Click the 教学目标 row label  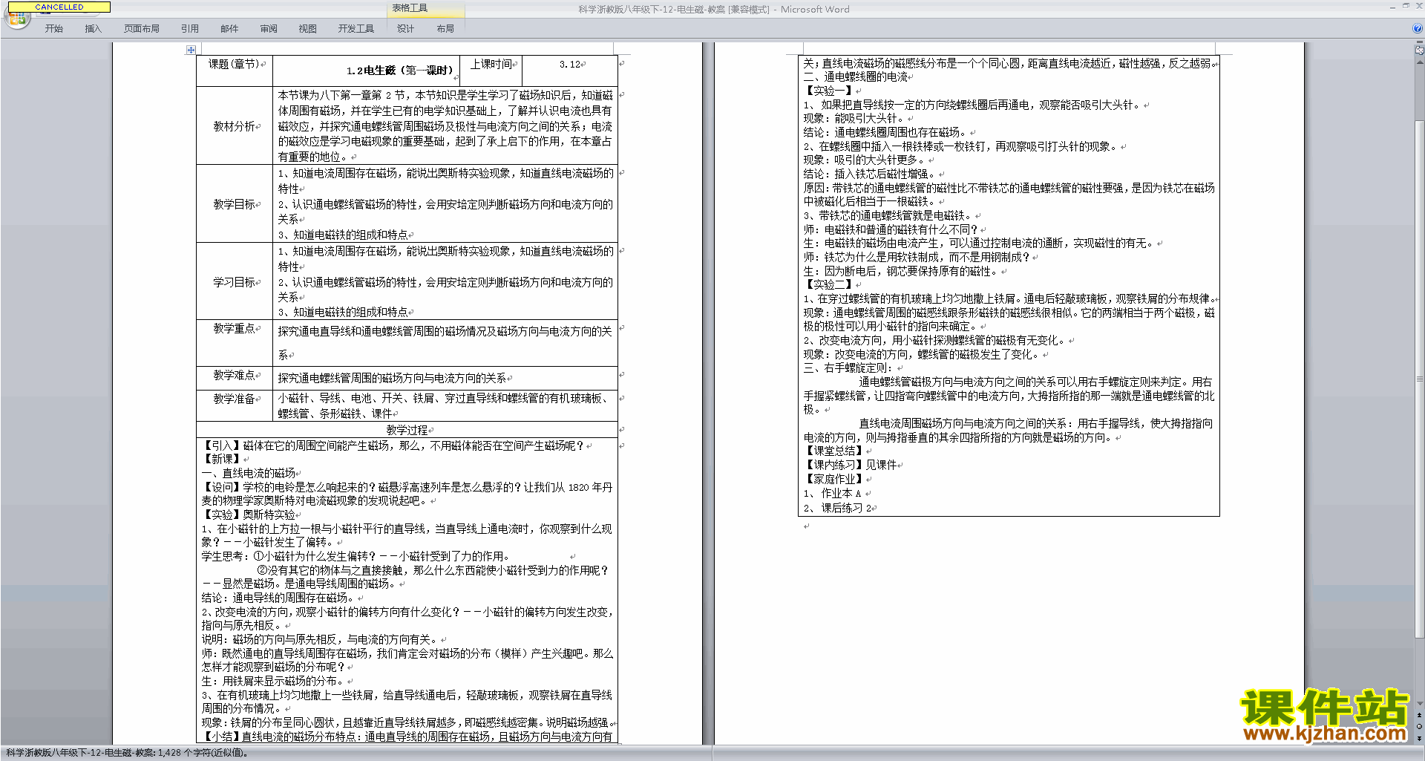(235, 203)
